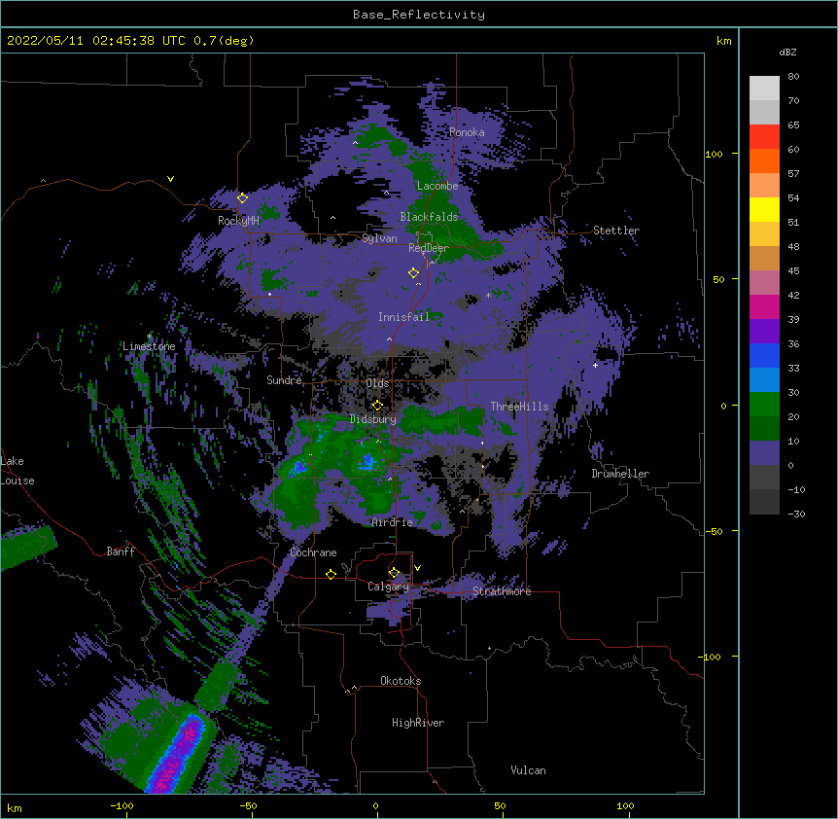Click the Vulcan label
Image resolution: width=838 pixels, height=819 pixels.
528,770
